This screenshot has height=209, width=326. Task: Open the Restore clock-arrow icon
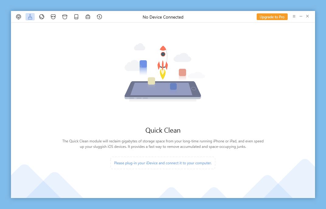click(99, 17)
